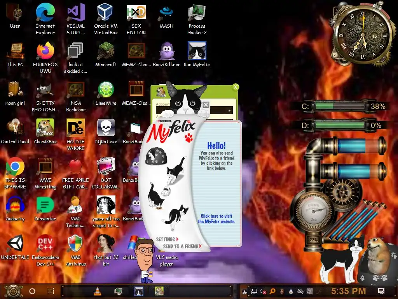Launch Process Hacker 2
The height and width of the screenshot is (299, 398).
(x=197, y=12)
